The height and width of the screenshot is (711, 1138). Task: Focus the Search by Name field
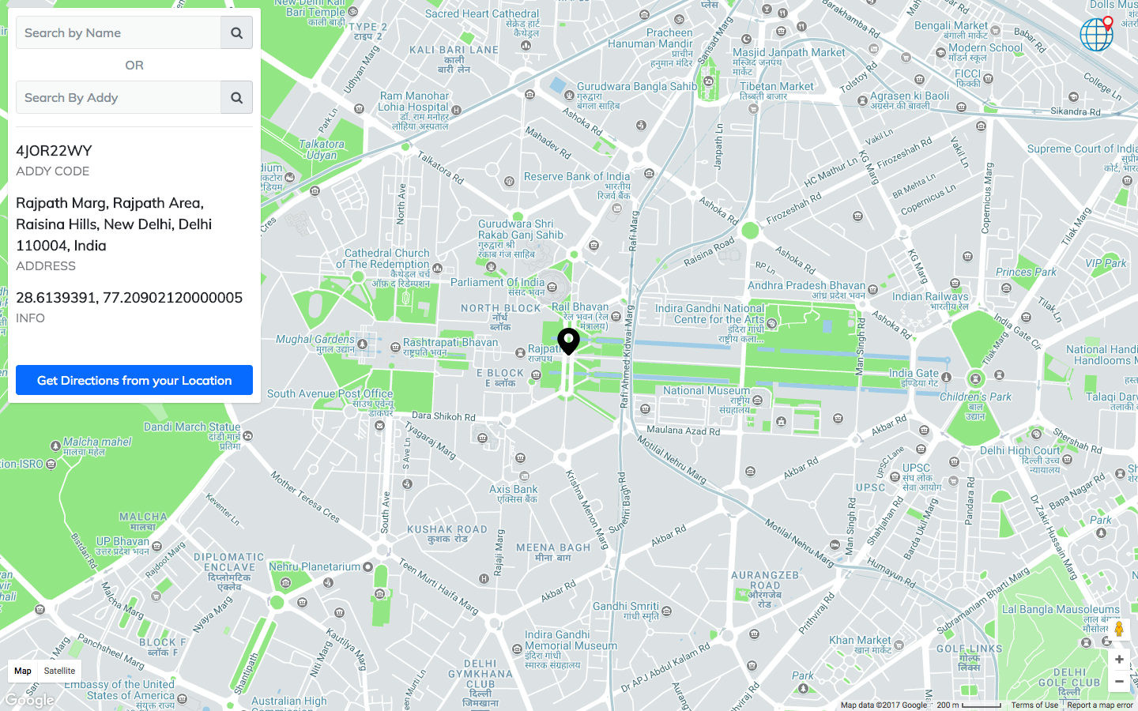[119, 33]
